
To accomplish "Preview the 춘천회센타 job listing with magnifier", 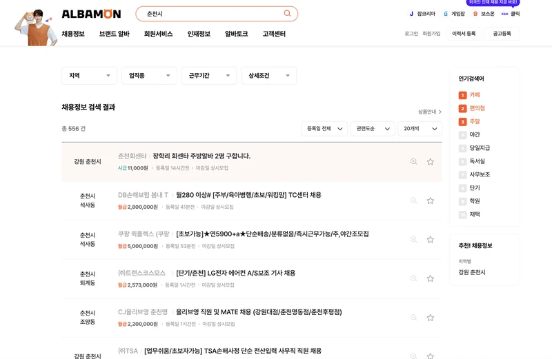I will (413, 162).
